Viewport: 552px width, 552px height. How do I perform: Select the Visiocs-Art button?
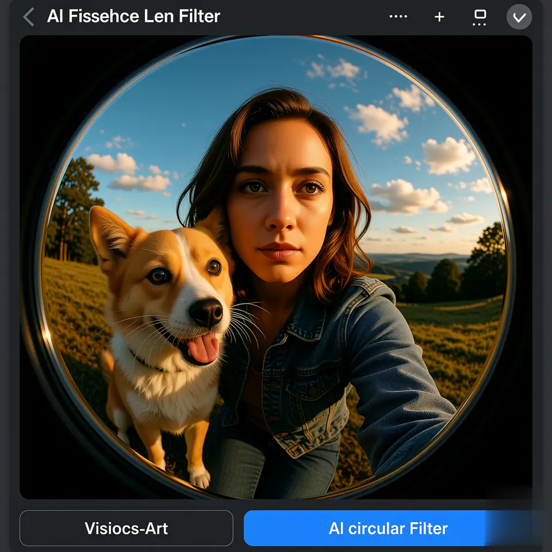126,528
